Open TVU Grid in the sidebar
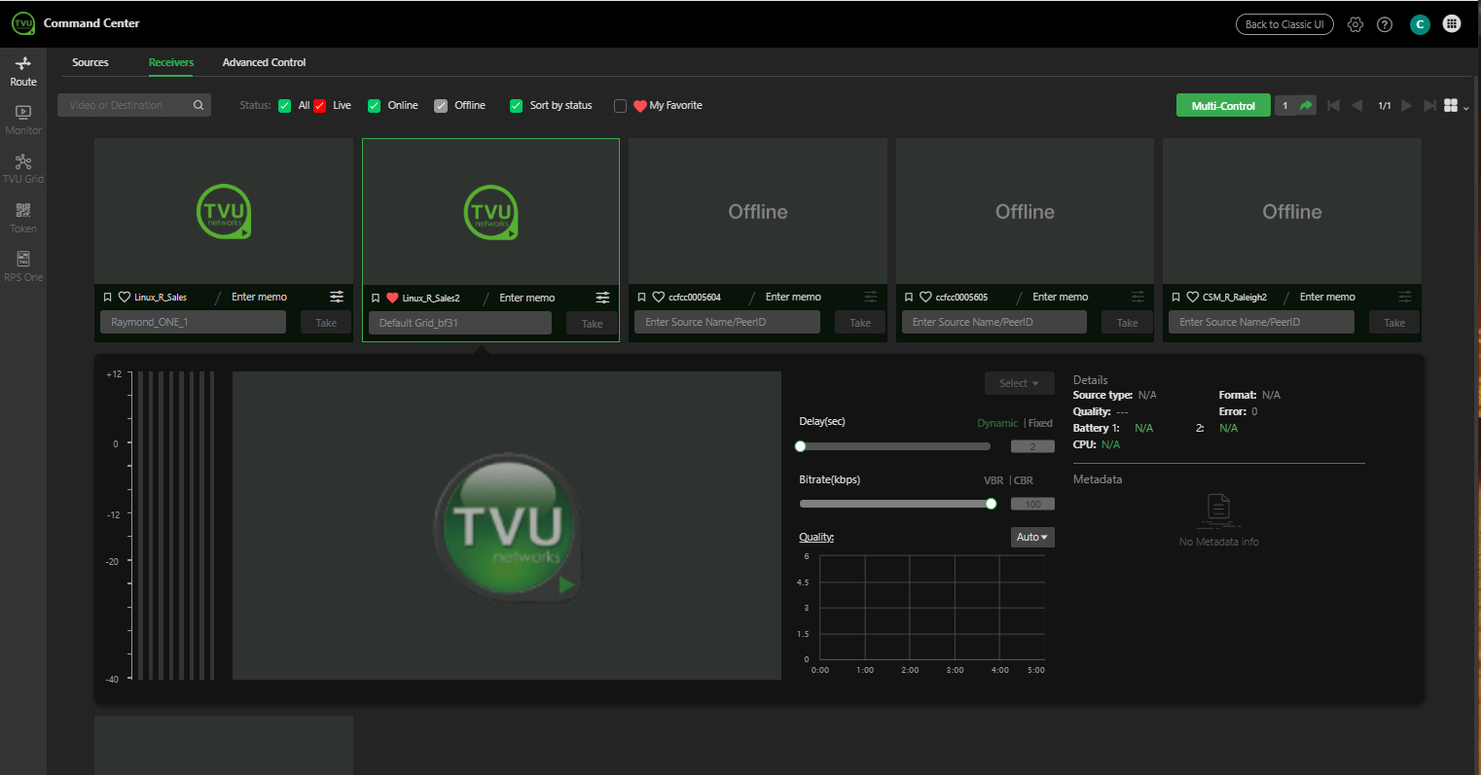This screenshot has height=775, width=1481. point(23,168)
